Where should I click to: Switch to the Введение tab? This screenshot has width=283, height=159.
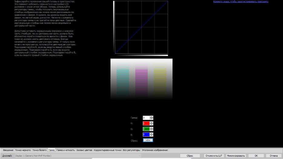[x=8, y=150]
